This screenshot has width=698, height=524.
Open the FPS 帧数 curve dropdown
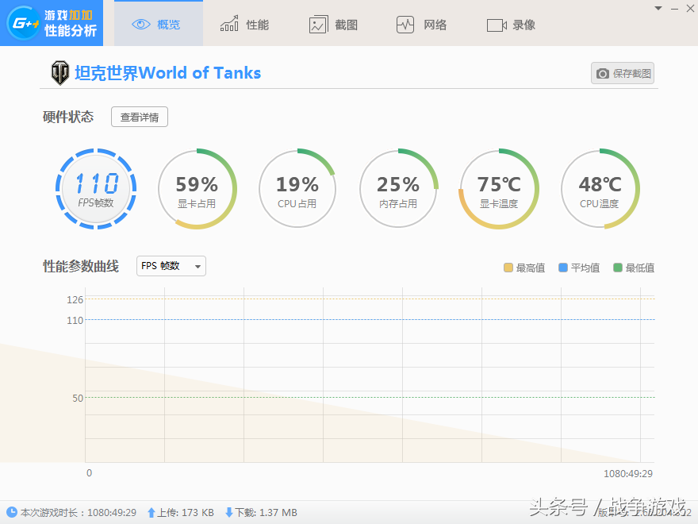point(171,266)
